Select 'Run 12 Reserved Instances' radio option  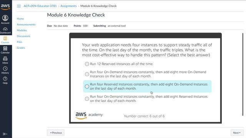pos(87,64)
